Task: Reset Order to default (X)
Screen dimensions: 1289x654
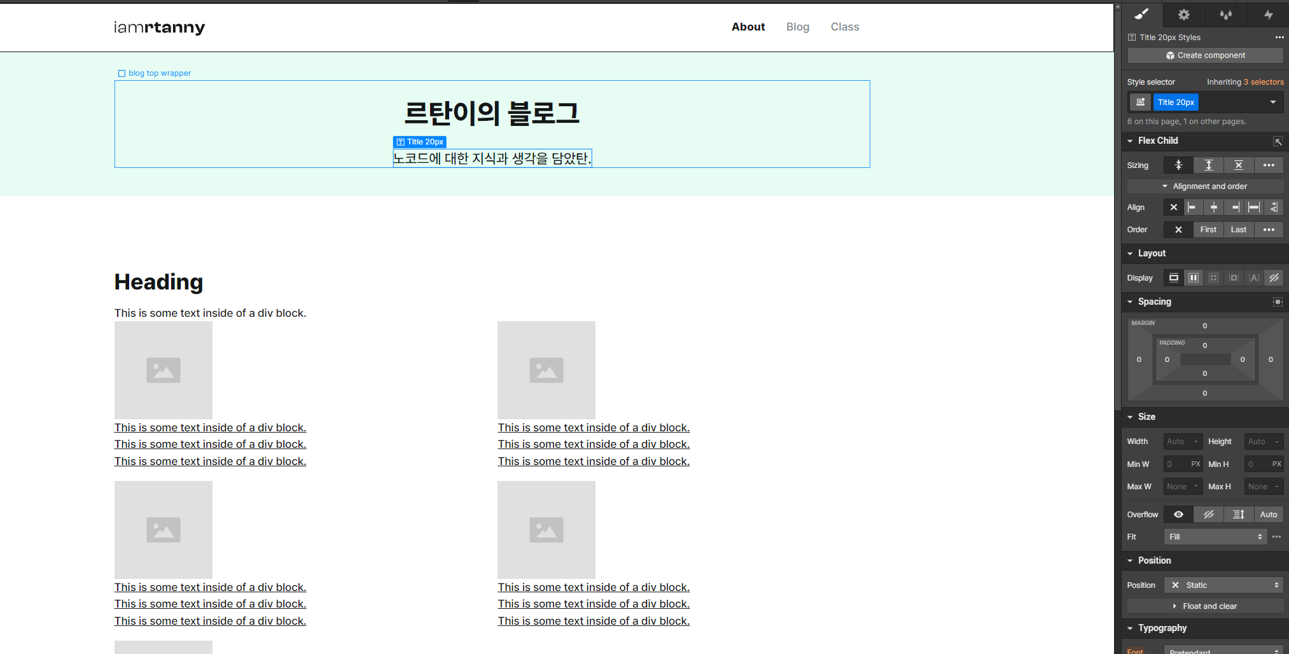Action: 1178,230
